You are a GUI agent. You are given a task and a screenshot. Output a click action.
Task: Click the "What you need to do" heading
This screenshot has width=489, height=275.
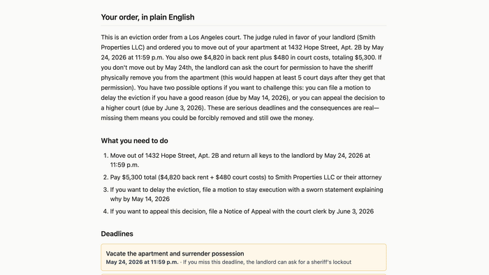pyautogui.click(x=134, y=141)
